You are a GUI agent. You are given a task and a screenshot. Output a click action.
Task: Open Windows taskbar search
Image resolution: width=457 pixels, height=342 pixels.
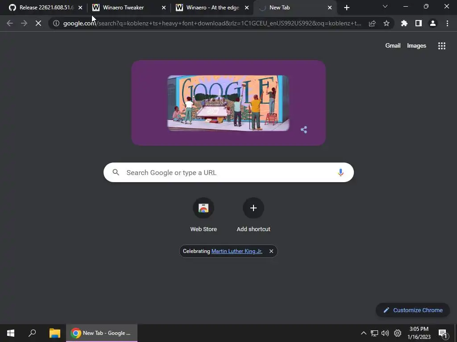pyautogui.click(x=32, y=333)
